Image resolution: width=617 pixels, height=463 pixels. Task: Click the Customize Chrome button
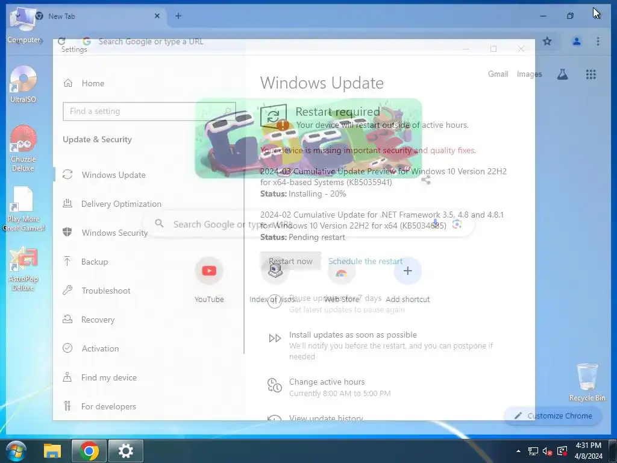coord(553,416)
